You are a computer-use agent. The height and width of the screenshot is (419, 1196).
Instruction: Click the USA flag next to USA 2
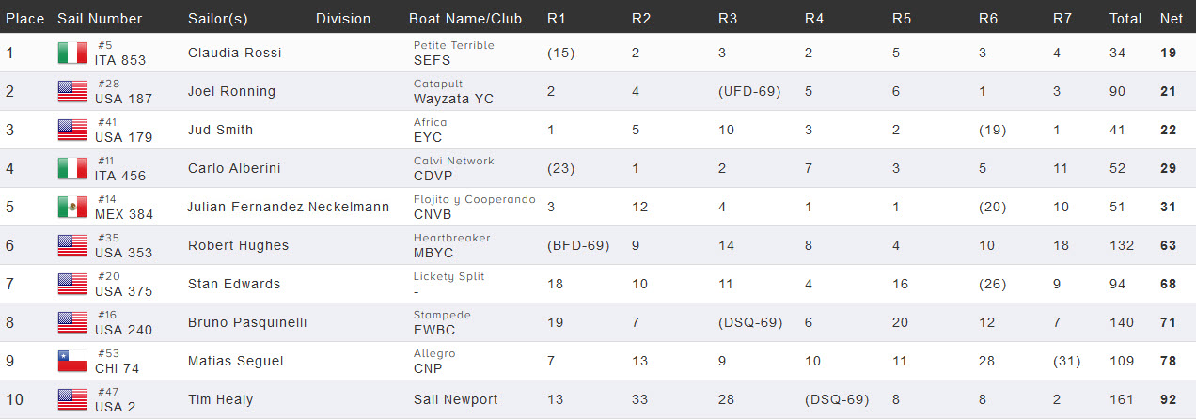point(72,399)
